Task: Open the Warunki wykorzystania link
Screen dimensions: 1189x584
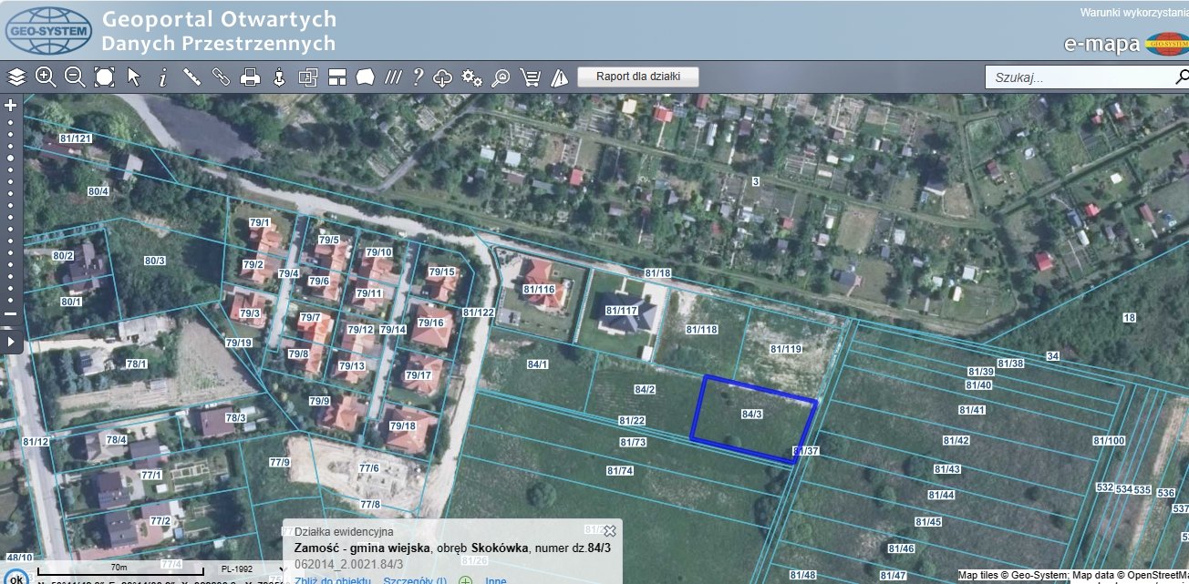Action: (1133, 13)
